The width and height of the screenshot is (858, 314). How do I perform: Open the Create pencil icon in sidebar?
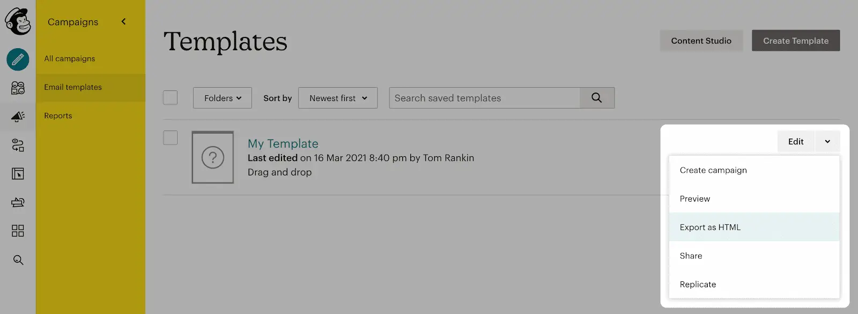[18, 59]
